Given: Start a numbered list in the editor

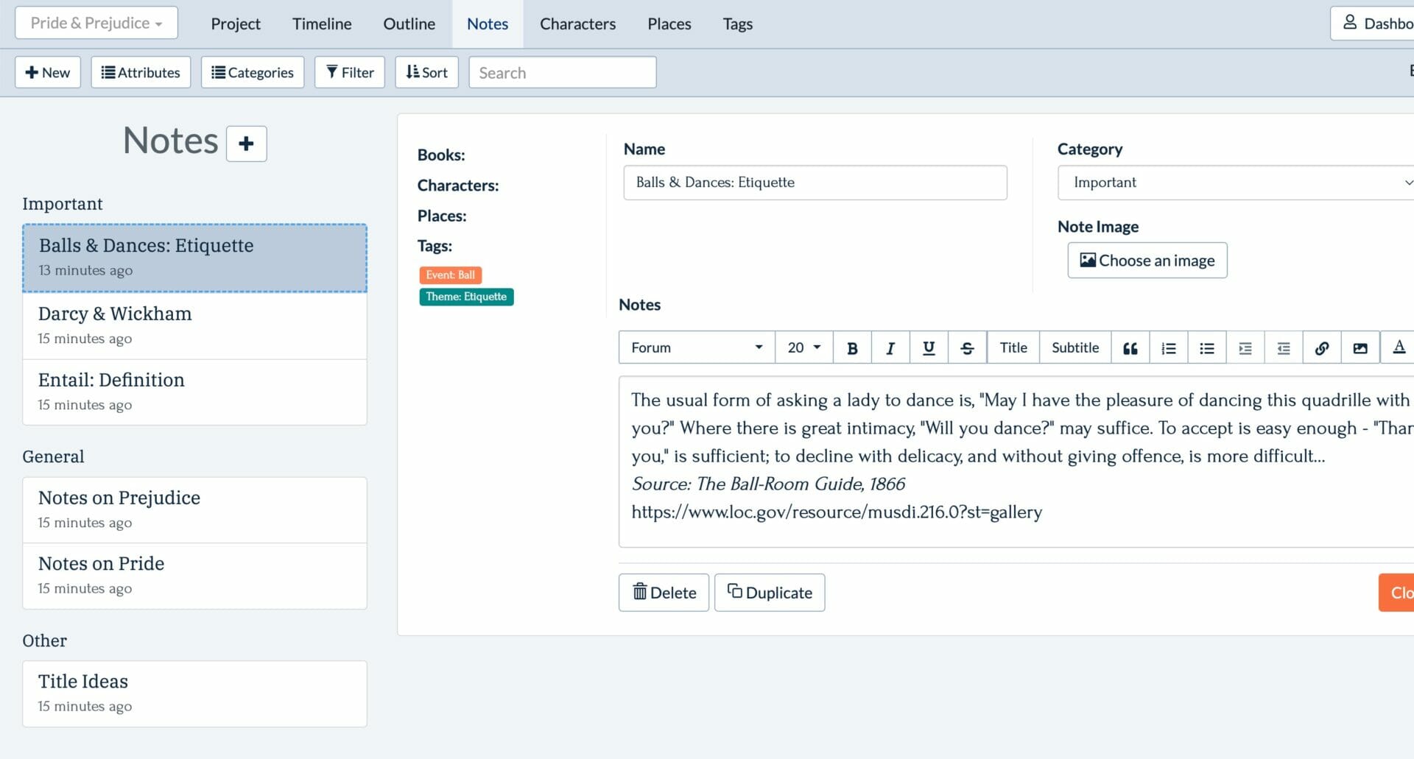Looking at the screenshot, I should coord(1169,348).
